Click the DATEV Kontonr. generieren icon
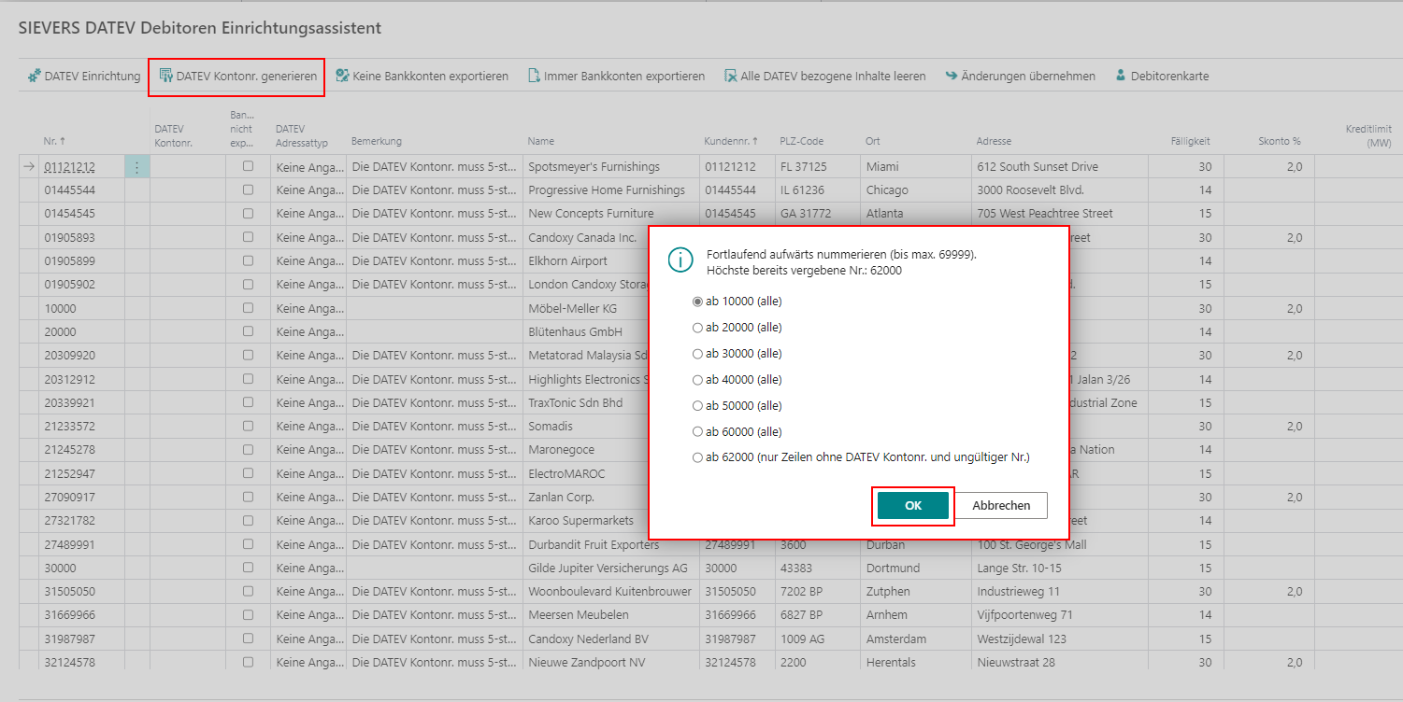Screen dimensions: 1403x702 pos(166,76)
